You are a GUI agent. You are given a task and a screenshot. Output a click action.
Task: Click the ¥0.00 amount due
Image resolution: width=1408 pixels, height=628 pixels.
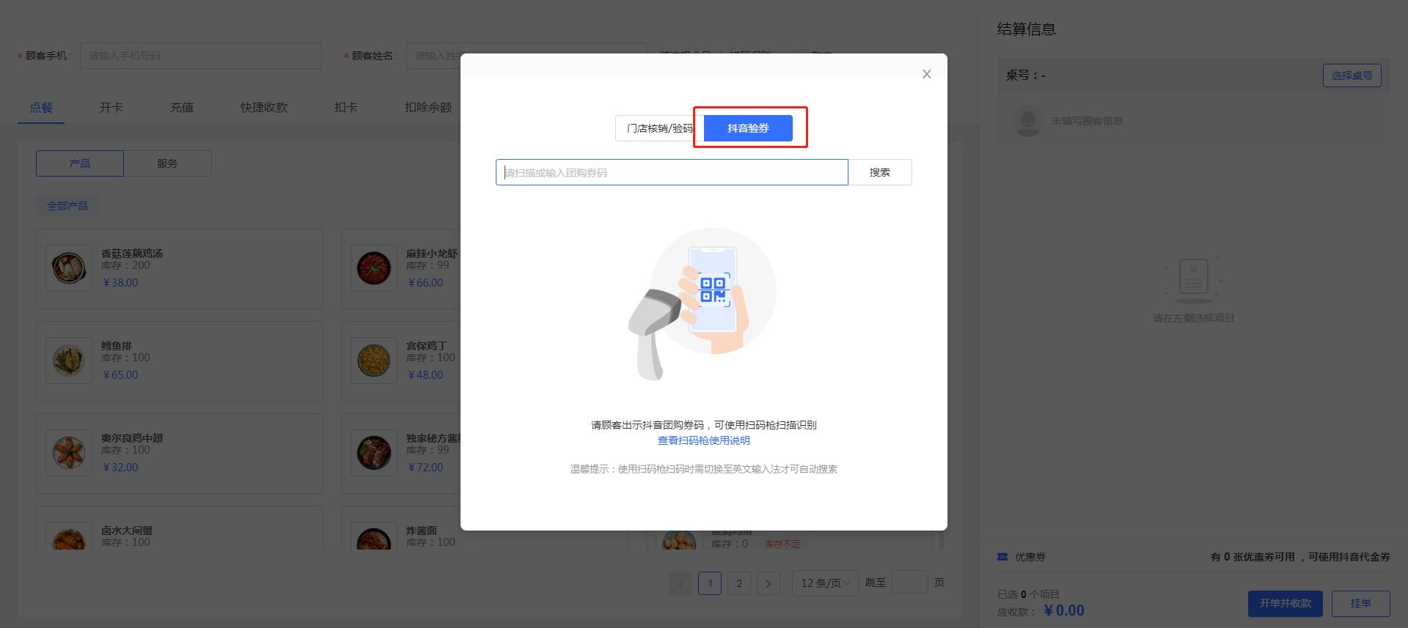coord(1064,610)
